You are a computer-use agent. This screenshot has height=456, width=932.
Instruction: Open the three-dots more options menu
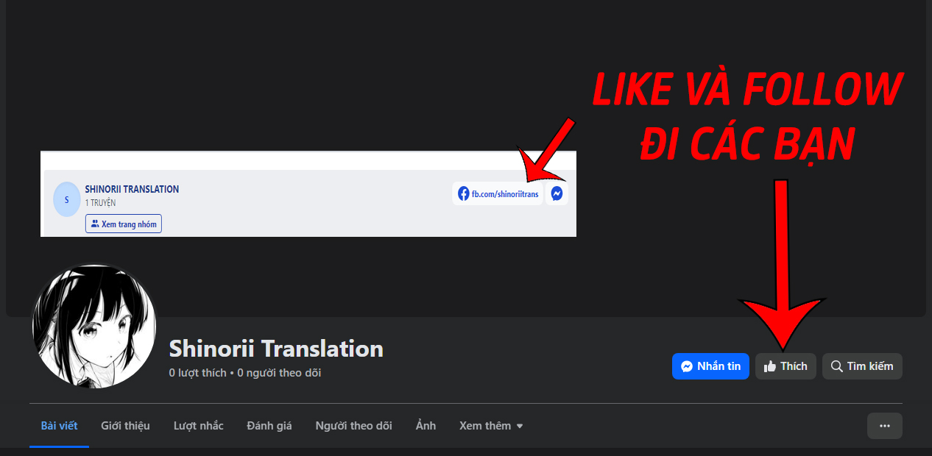point(885,426)
